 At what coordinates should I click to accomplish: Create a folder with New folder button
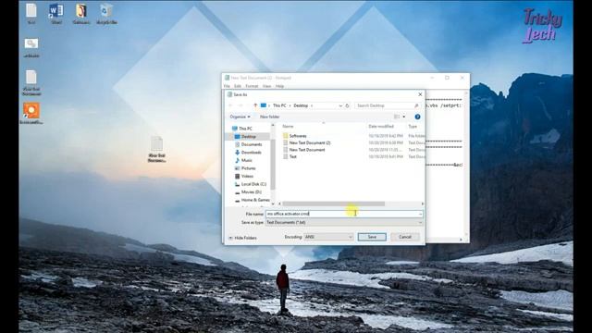coord(269,117)
